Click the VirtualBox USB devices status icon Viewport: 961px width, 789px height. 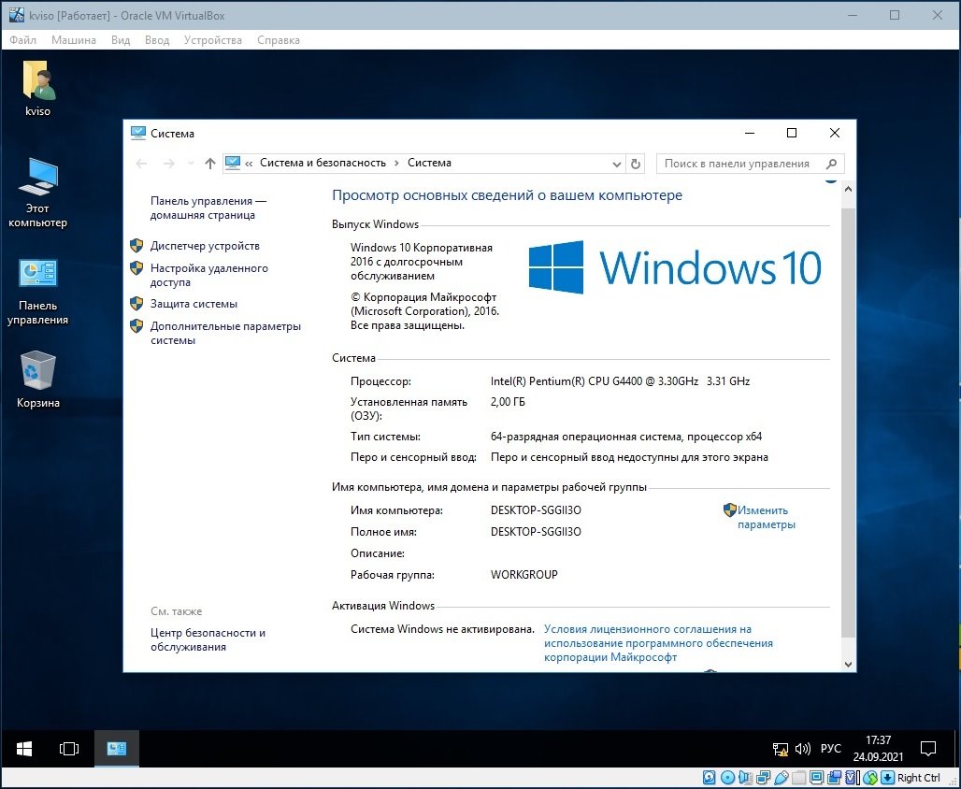pyautogui.click(x=782, y=778)
